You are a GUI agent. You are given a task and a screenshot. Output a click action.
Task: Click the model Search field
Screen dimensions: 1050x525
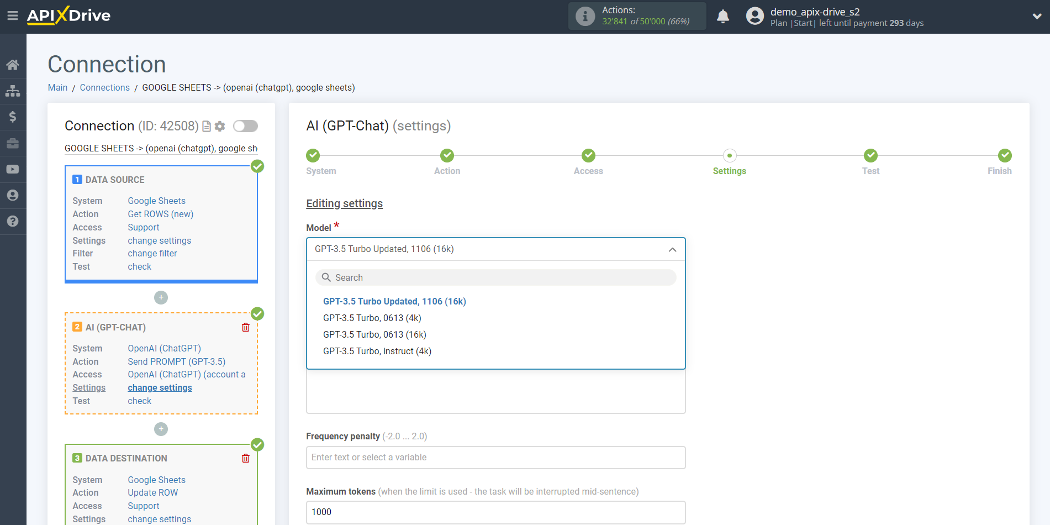point(495,277)
